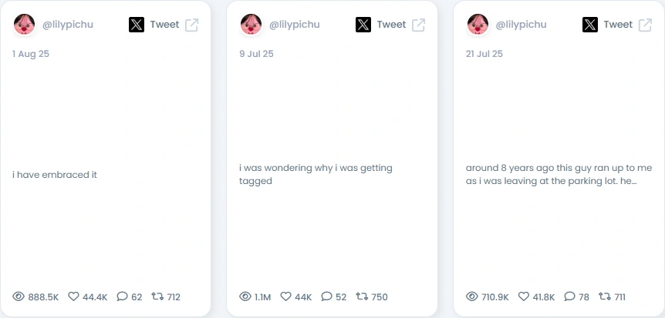Viewport: 665px width, 318px height.
Task: Click the heart icon showing 41.8K likes
Action: (524, 296)
